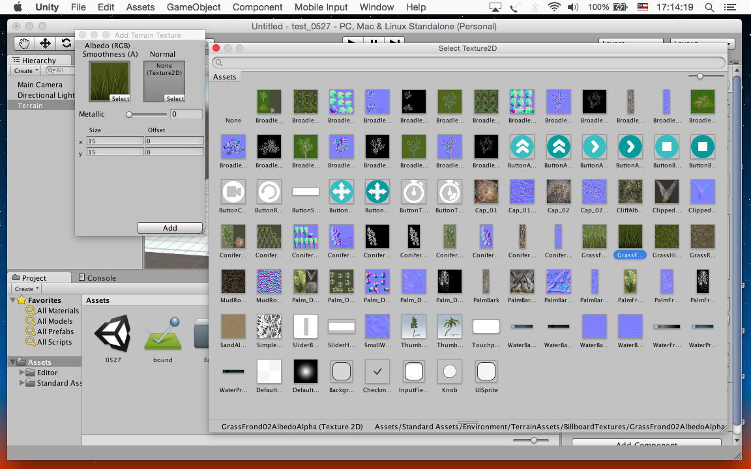Choose the Cap_01 texture thumbnail
751x469 pixels.
(486, 192)
